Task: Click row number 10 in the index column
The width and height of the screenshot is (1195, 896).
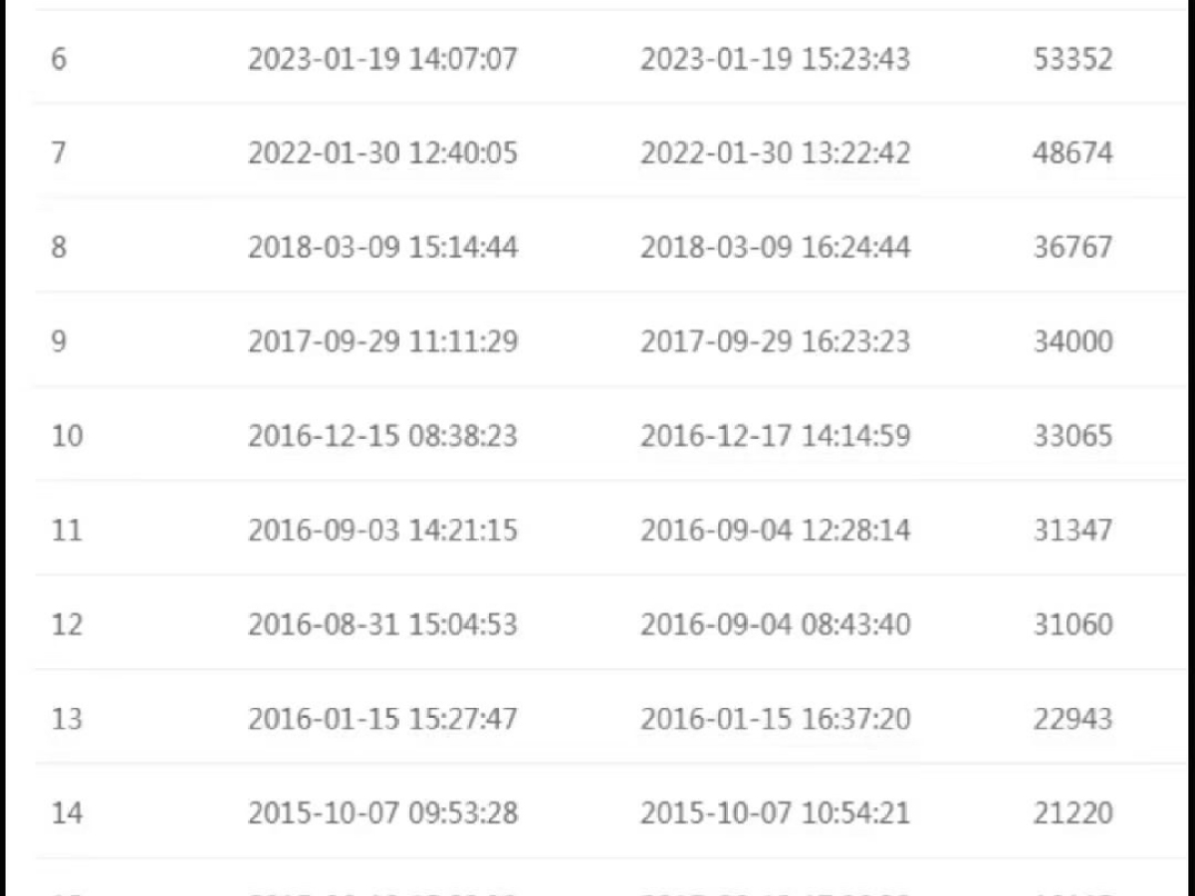Action: (x=67, y=436)
